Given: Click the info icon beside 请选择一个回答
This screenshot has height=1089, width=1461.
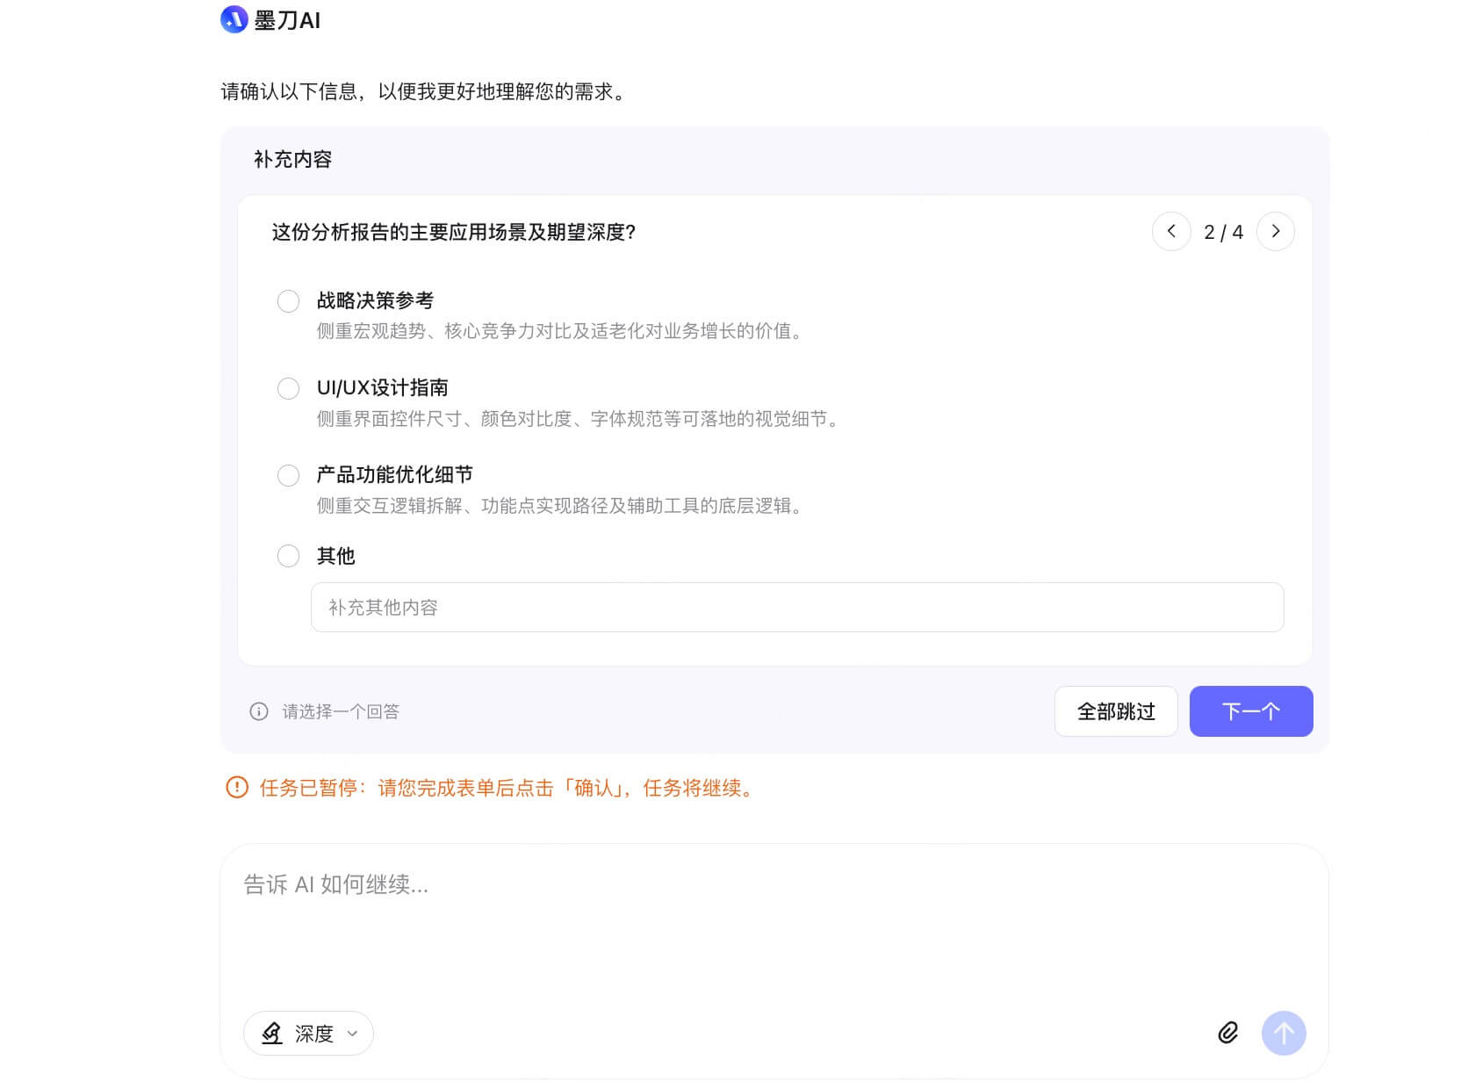Looking at the screenshot, I should coord(257,711).
